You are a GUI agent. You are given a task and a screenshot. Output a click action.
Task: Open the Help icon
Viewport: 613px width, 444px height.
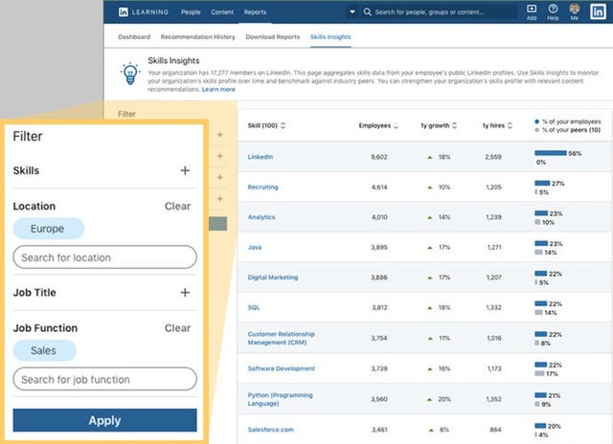tap(553, 12)
